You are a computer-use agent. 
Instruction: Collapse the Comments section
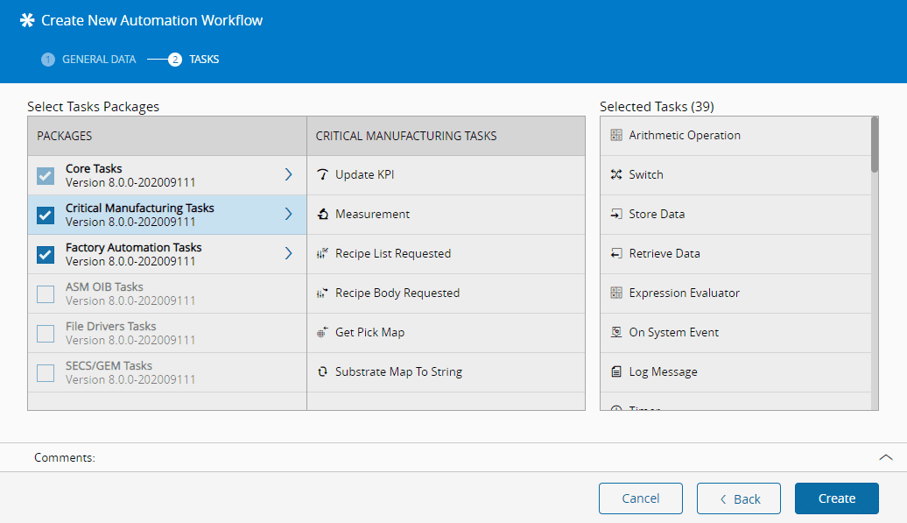click(885, 457)
